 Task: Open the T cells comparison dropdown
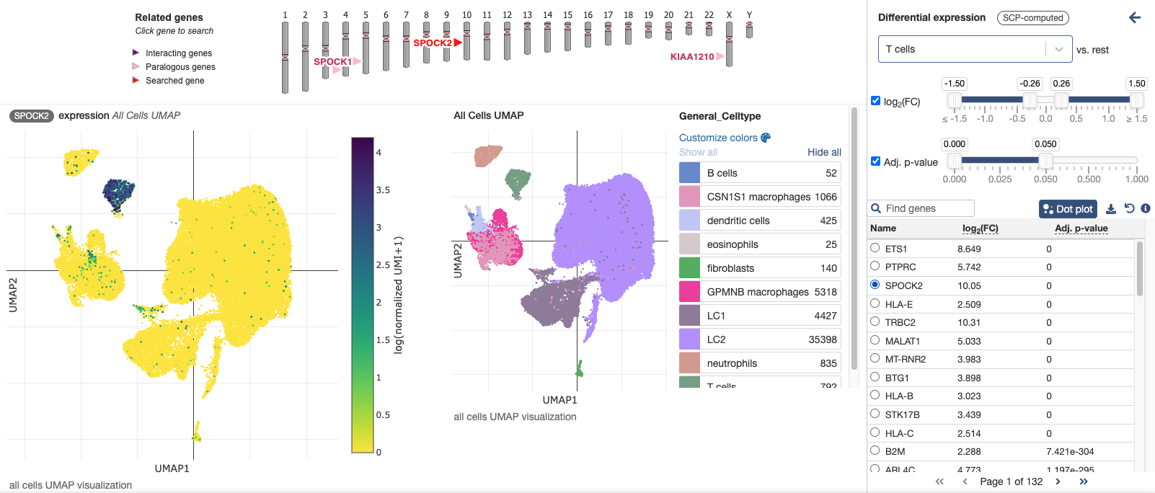point(975,50)
